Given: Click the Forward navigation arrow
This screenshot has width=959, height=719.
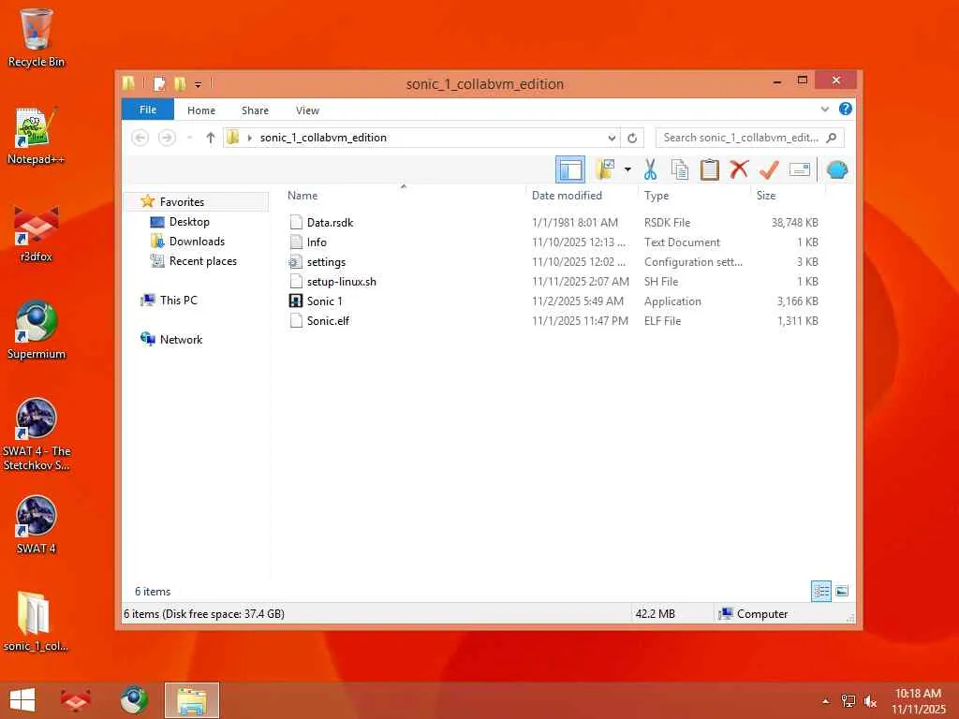Looking at the screenshot, I should coord(167,138).
